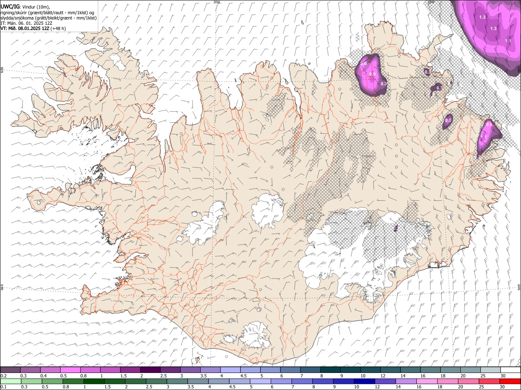This screenshot has height=390, width=521.
Task: Select the light grey snow swatch labelled 25
Action: coord(490,370)
